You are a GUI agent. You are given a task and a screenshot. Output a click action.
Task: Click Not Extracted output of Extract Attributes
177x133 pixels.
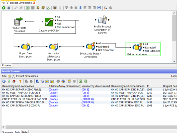point(152,51)
